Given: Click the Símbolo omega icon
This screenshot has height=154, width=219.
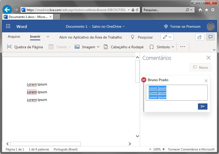Looking at the screenshot, I should 151,47.
